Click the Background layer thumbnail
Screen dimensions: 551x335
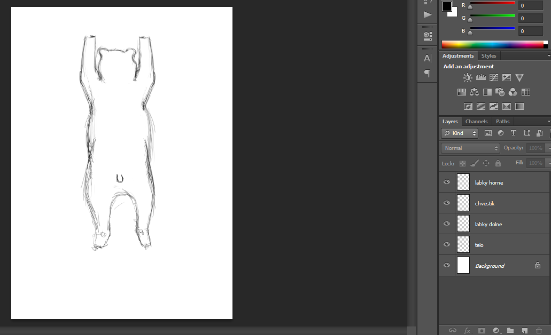point(463,266)
